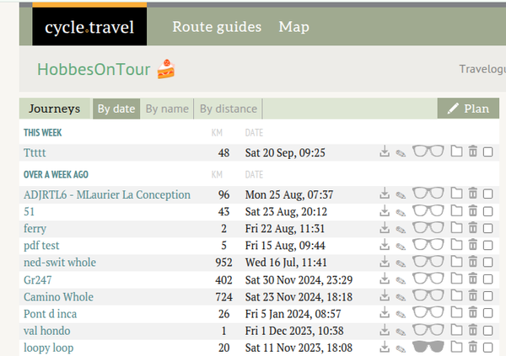Move 'Gr247' journey to a folder
The width and height of the screenshot is (506, 356).
click(x=456, y=279)
